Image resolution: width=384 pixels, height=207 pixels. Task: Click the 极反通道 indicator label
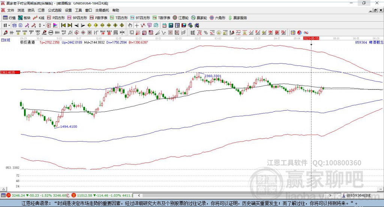[27, 42]
